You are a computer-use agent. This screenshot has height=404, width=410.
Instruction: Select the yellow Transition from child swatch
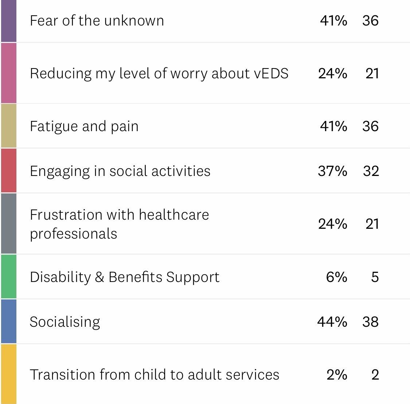(x=8, y=374)
